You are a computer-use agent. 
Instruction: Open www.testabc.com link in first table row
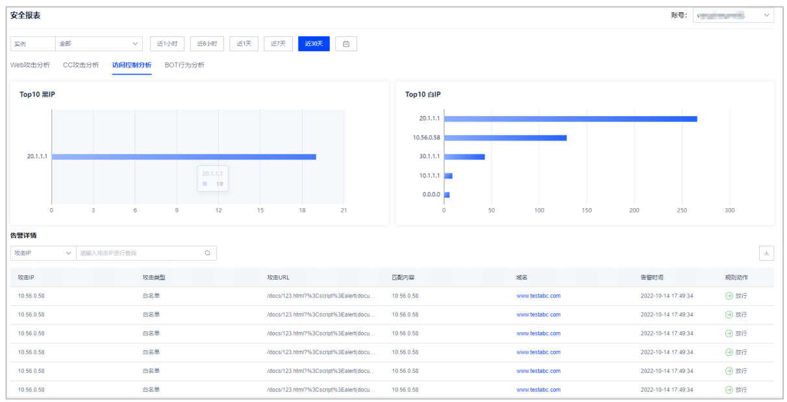538,296
